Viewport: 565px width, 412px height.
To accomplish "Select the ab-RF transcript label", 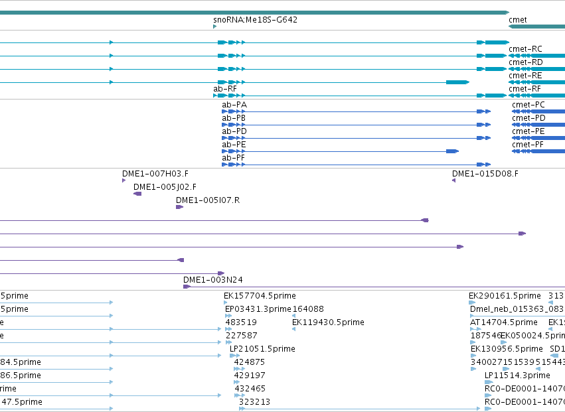I will [x=225, y=89].
